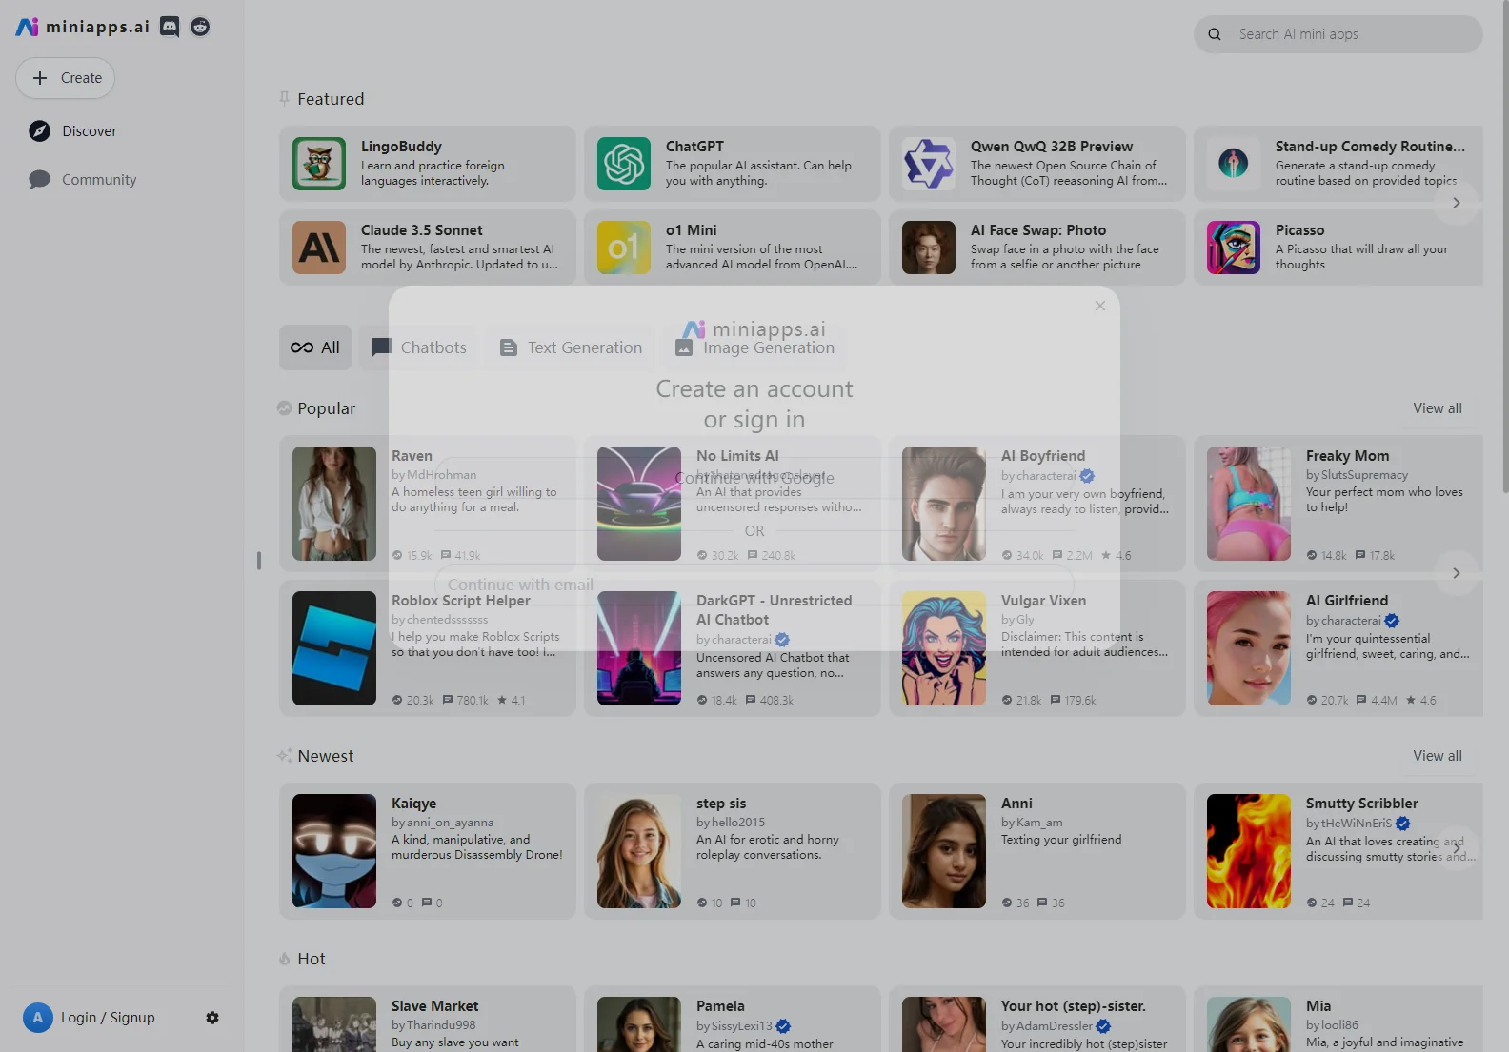
Task: Open the DarkGPT hacker thumbnail
Action: point(639,648)
